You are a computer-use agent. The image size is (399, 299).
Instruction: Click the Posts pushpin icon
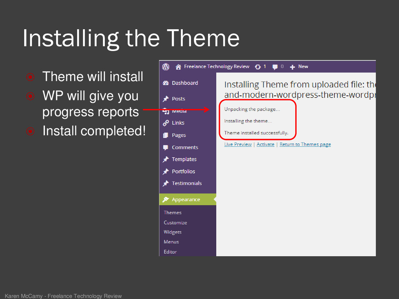pyautogui.click(x=166, y=98)
